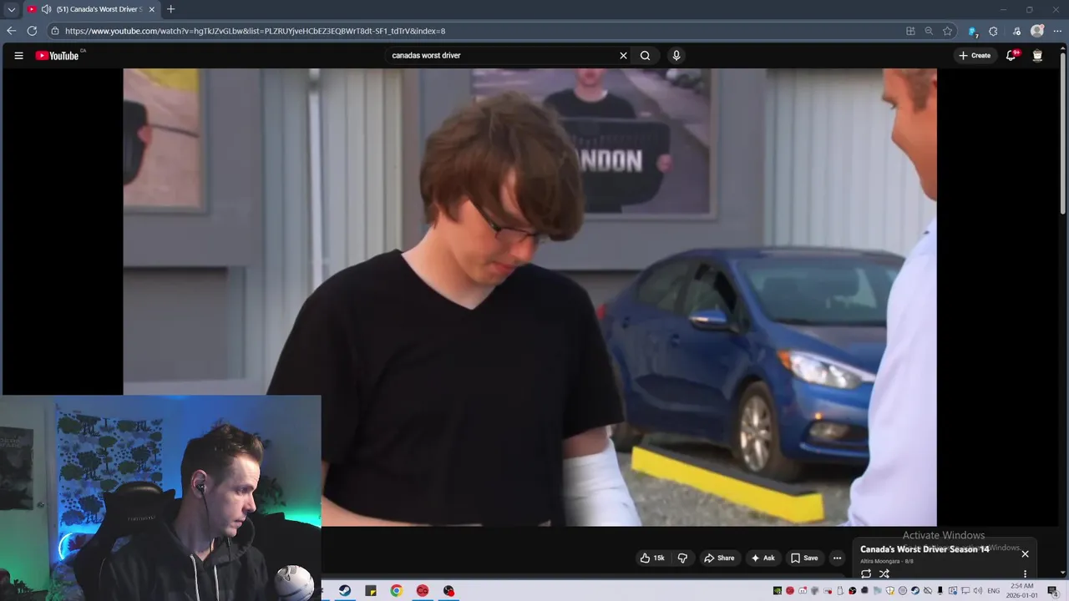Close the Canada's Worst Driver tab

tap(152, 9)
